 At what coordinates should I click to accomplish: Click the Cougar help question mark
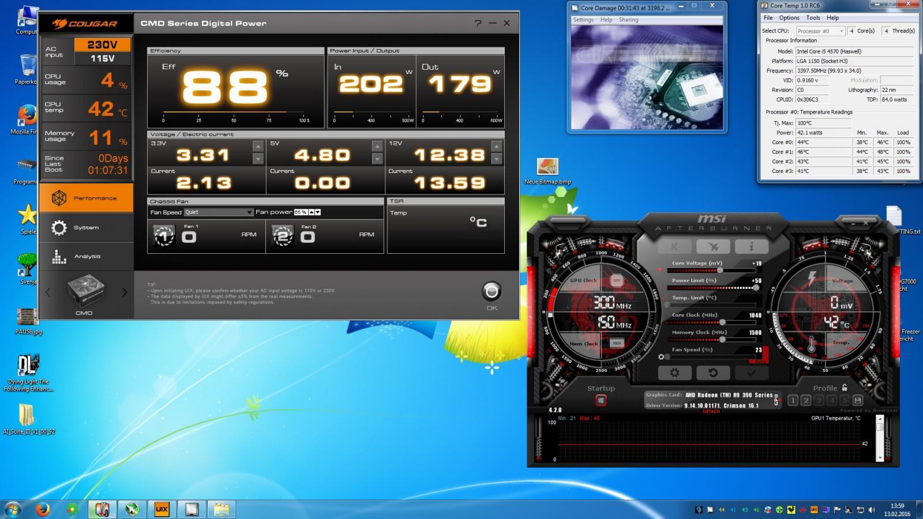pos(478,23)
